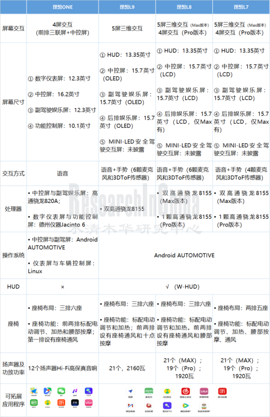Viewport: 270px width, 417px height.
Task: Click the Android AUTOMOTIVE merged cell
Action: tap(184, 255)
